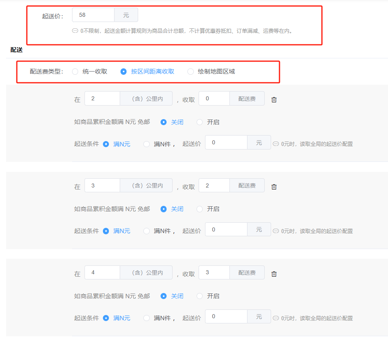388x337 pixels.
Task: Click the 元 suffix next to 58
Action: tap(126, 15)
